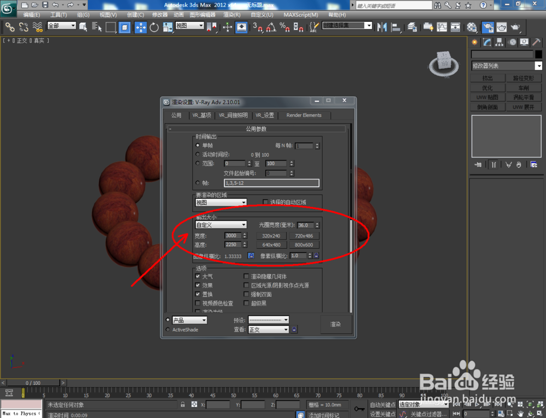Image resolution: width=546 pixels, height=418 pixels.
Task: Apply the 挤出 extrude modifier button
Action: click(x=488, y=78)
